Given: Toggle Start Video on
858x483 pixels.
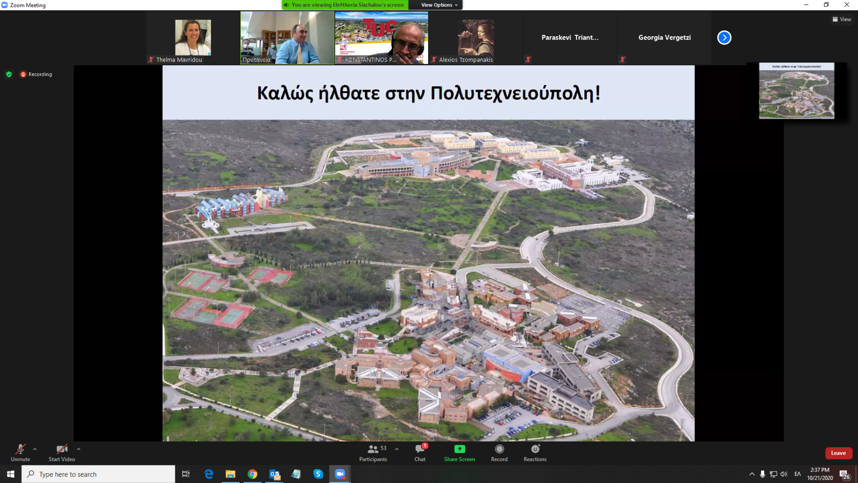Looking at the screenshot, I should [61, 452].
